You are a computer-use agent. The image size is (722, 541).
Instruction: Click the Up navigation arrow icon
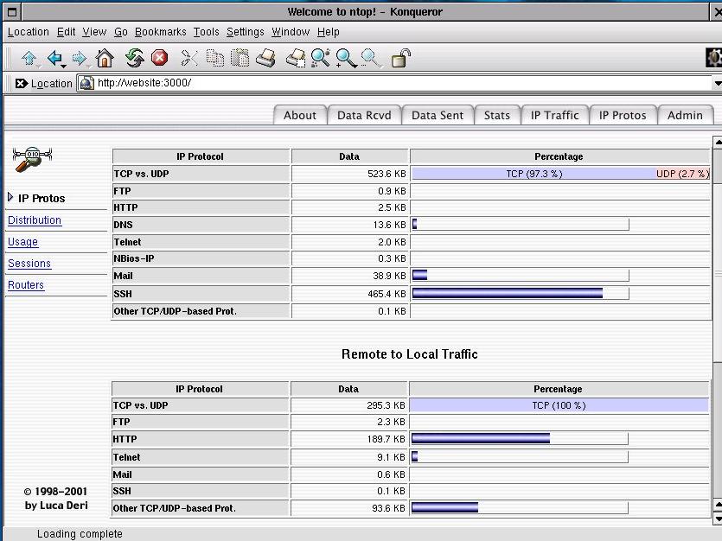pos(29,58)
